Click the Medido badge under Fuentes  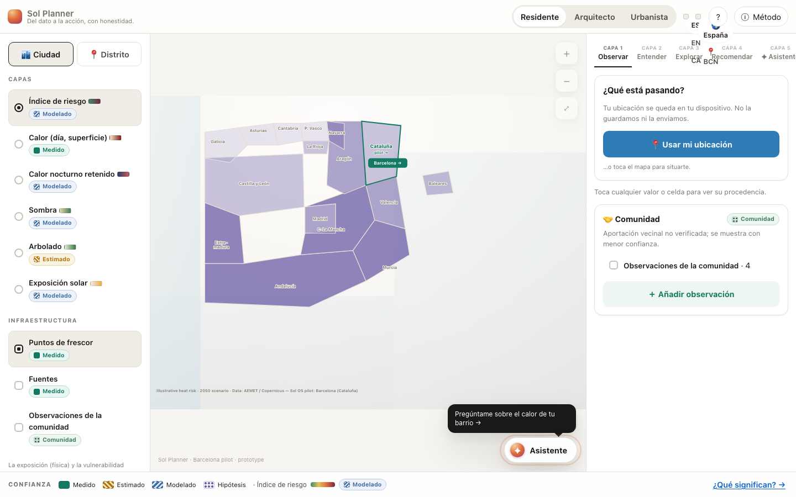point(49,392)
